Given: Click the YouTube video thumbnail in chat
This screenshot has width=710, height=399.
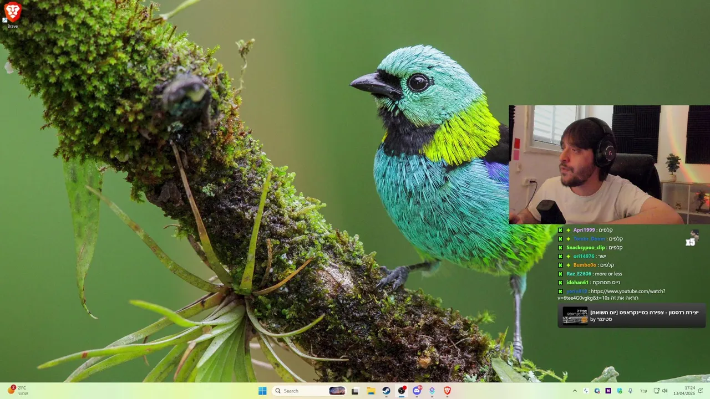Looking at the screenshot, I should (575, 315).
